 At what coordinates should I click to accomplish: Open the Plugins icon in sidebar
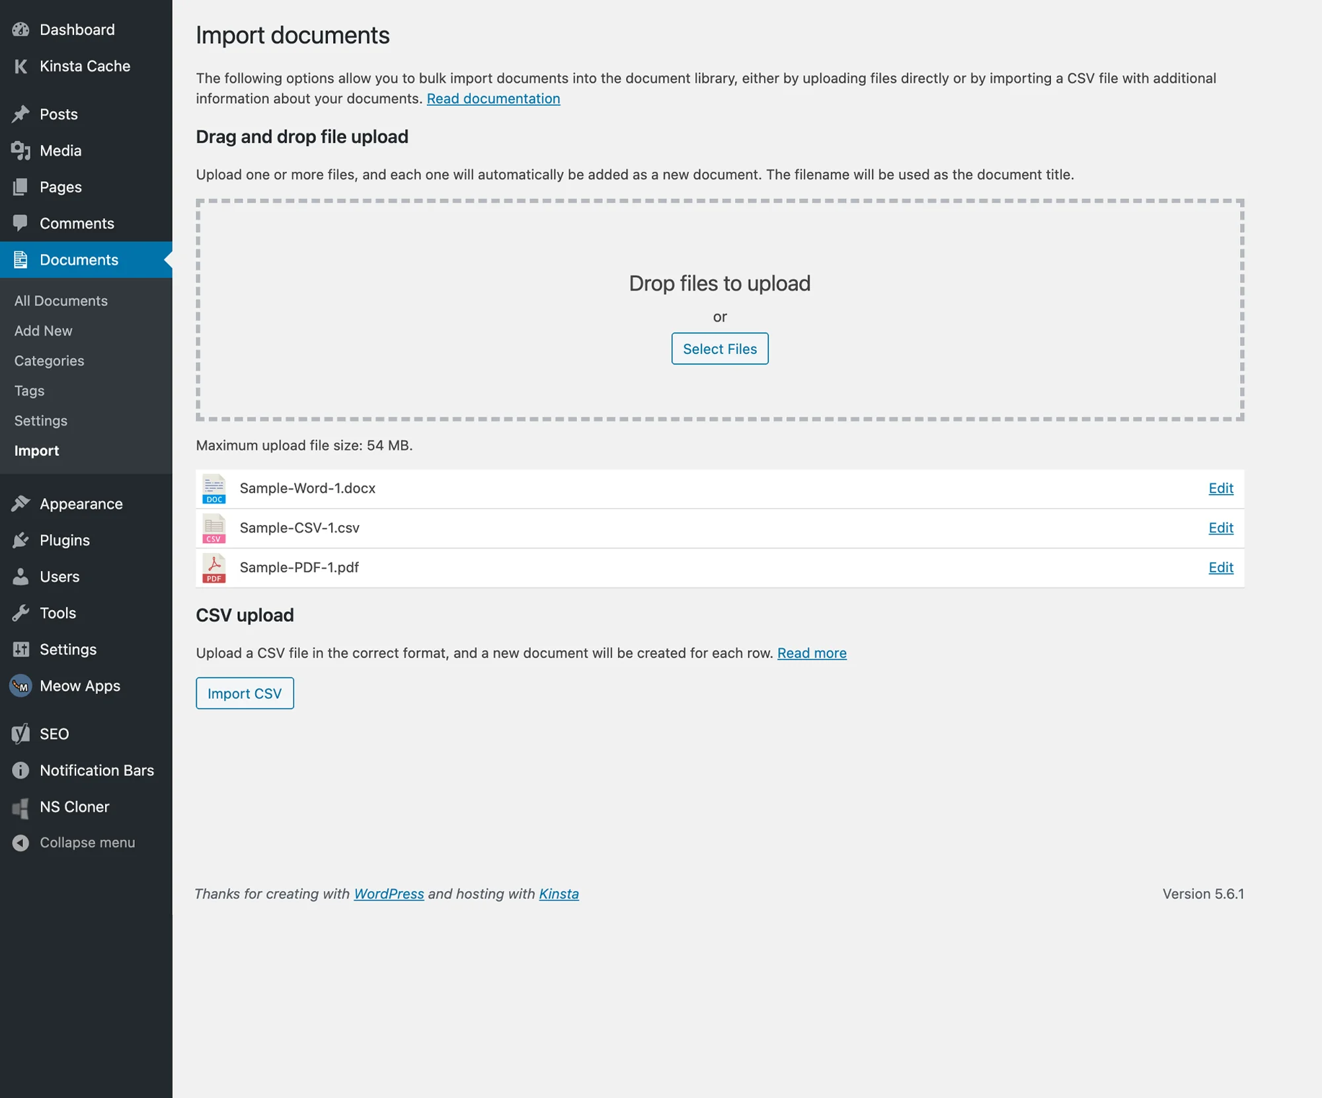point(20,540)
